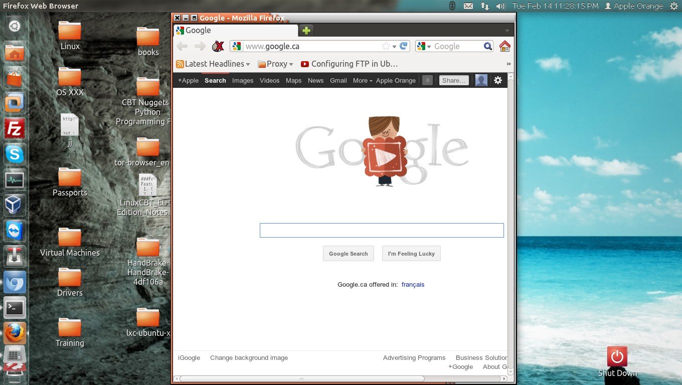Click the horizontal scrollbar of the page

coord(302,378)
